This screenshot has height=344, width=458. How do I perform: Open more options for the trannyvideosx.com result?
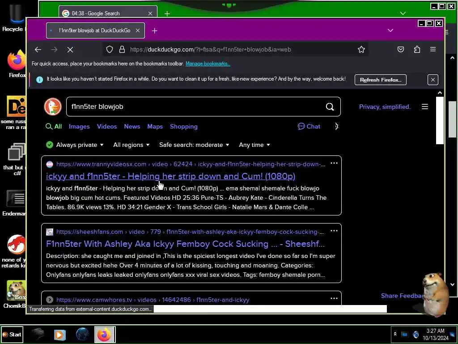334,163
